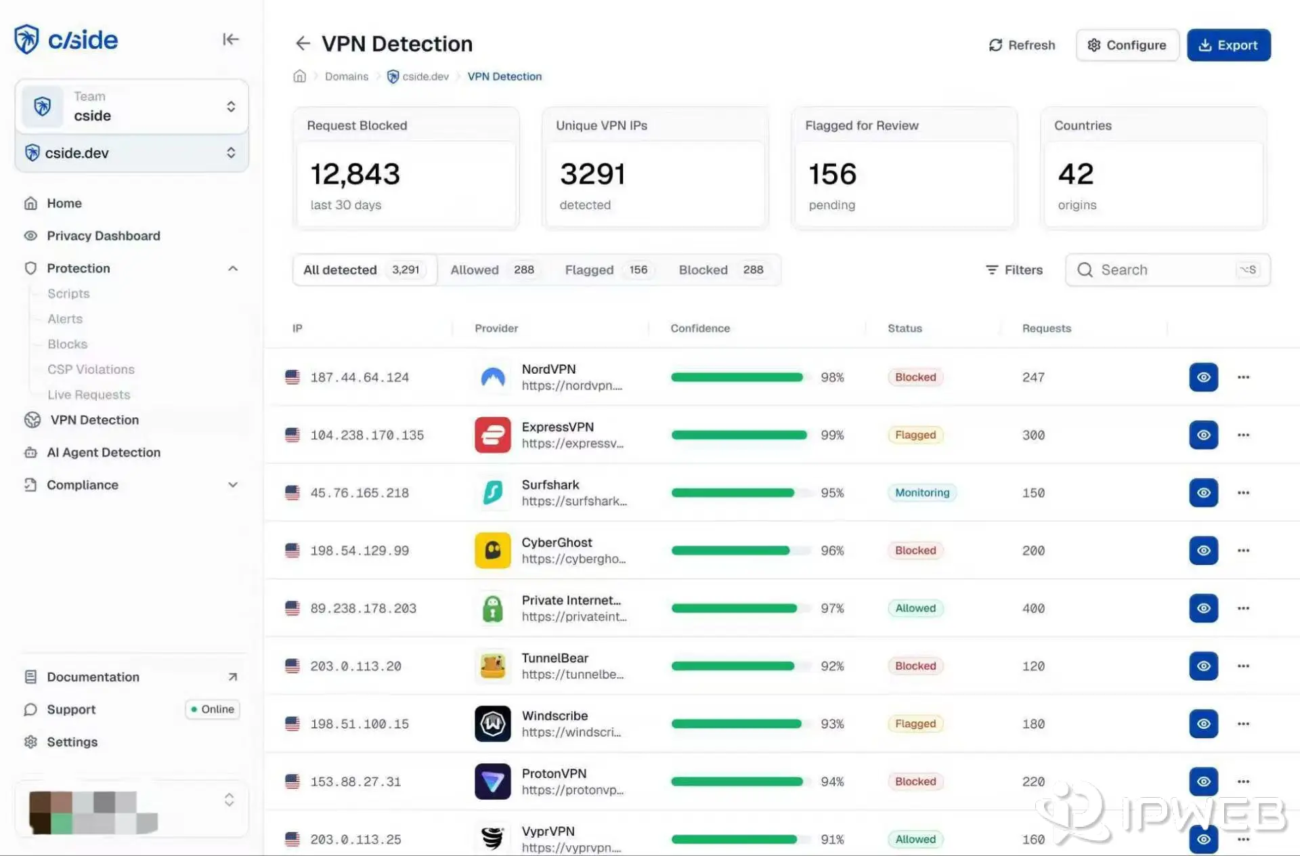Viewport: 1300px width, 856px height.
Task: Focus the Search input field
Action: pos(1167,270)
